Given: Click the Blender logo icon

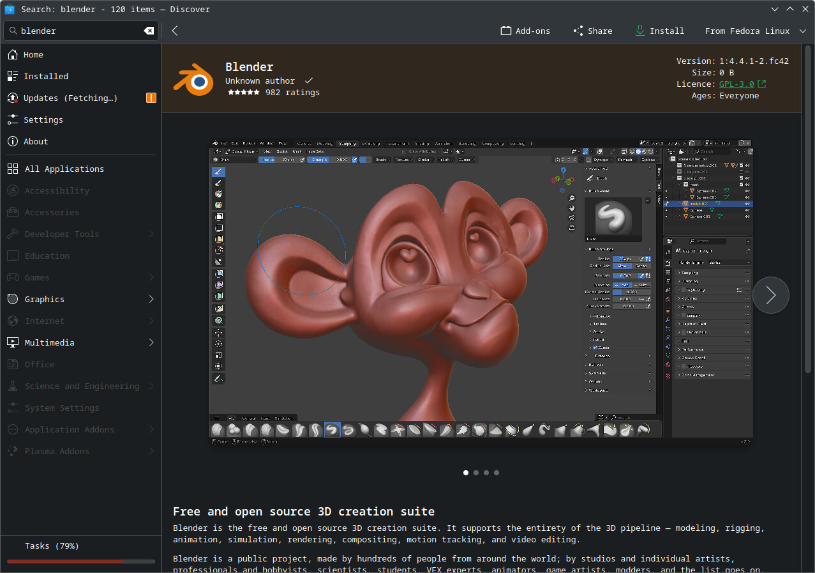Looking at the screenshot, I should (x=193, y=79).
